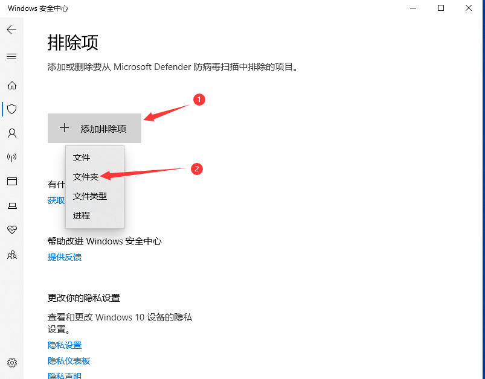This screenshot has height=379, width=485.
Task: Go back with the back arrow
Action: [11, 30]
